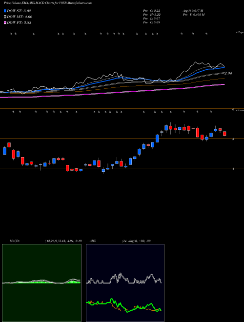Image resolution: width=244 pixels, height=322 pixels.
Task: Open the dark blue ADX indicator chart panel
Action: point(125,283)
